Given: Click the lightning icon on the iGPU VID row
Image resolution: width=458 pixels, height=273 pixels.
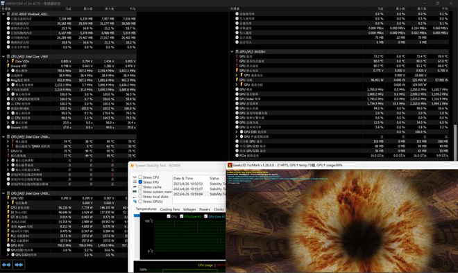Looking at the screenshot, I should coord(8,198).
